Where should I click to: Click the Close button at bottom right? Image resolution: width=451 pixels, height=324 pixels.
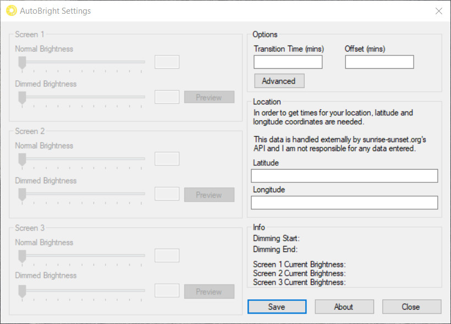tap(411, 307)
